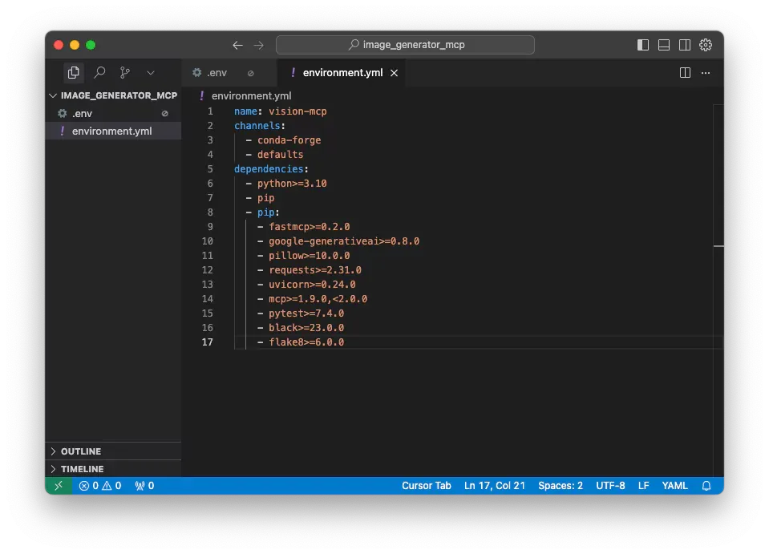This screenshot has width=769, height=554.
Task: Open the Search icon in the sidebar toolbar
Action: click(99, 73)
